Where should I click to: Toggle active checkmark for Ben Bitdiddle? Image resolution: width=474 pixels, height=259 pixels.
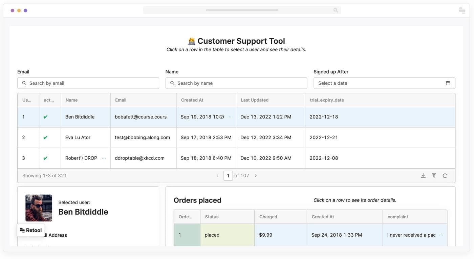coord(45,117)
